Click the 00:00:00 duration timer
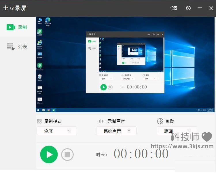The image size is (216, 173). pyautogui.click(x=141, y=154)
